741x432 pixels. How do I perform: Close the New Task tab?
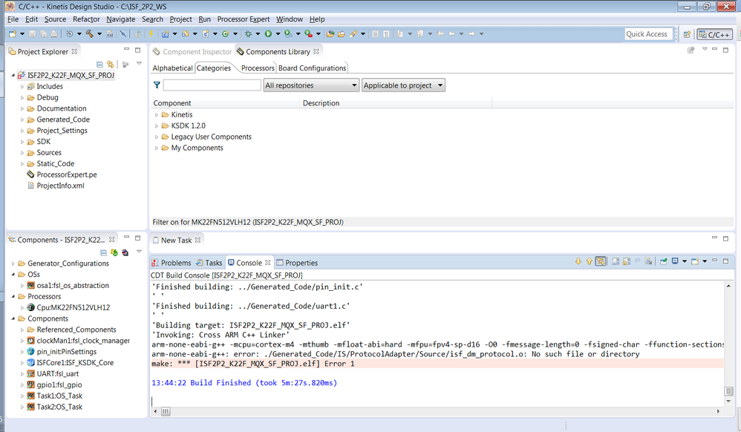(198, 240)
